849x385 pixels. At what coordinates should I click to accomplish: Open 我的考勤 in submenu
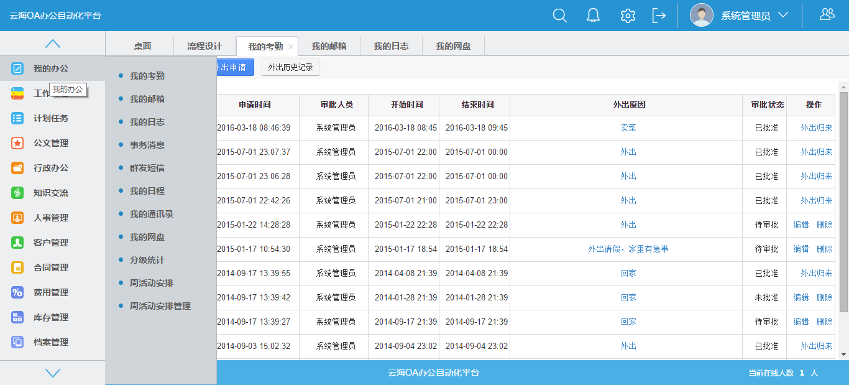pos(147,76)
